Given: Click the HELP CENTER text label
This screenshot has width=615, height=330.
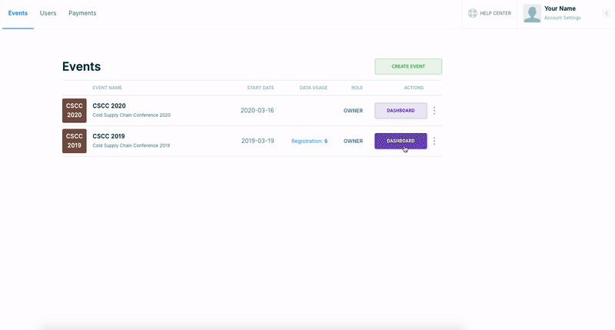Looking at the screenshot, I should [x=495, y=13].
